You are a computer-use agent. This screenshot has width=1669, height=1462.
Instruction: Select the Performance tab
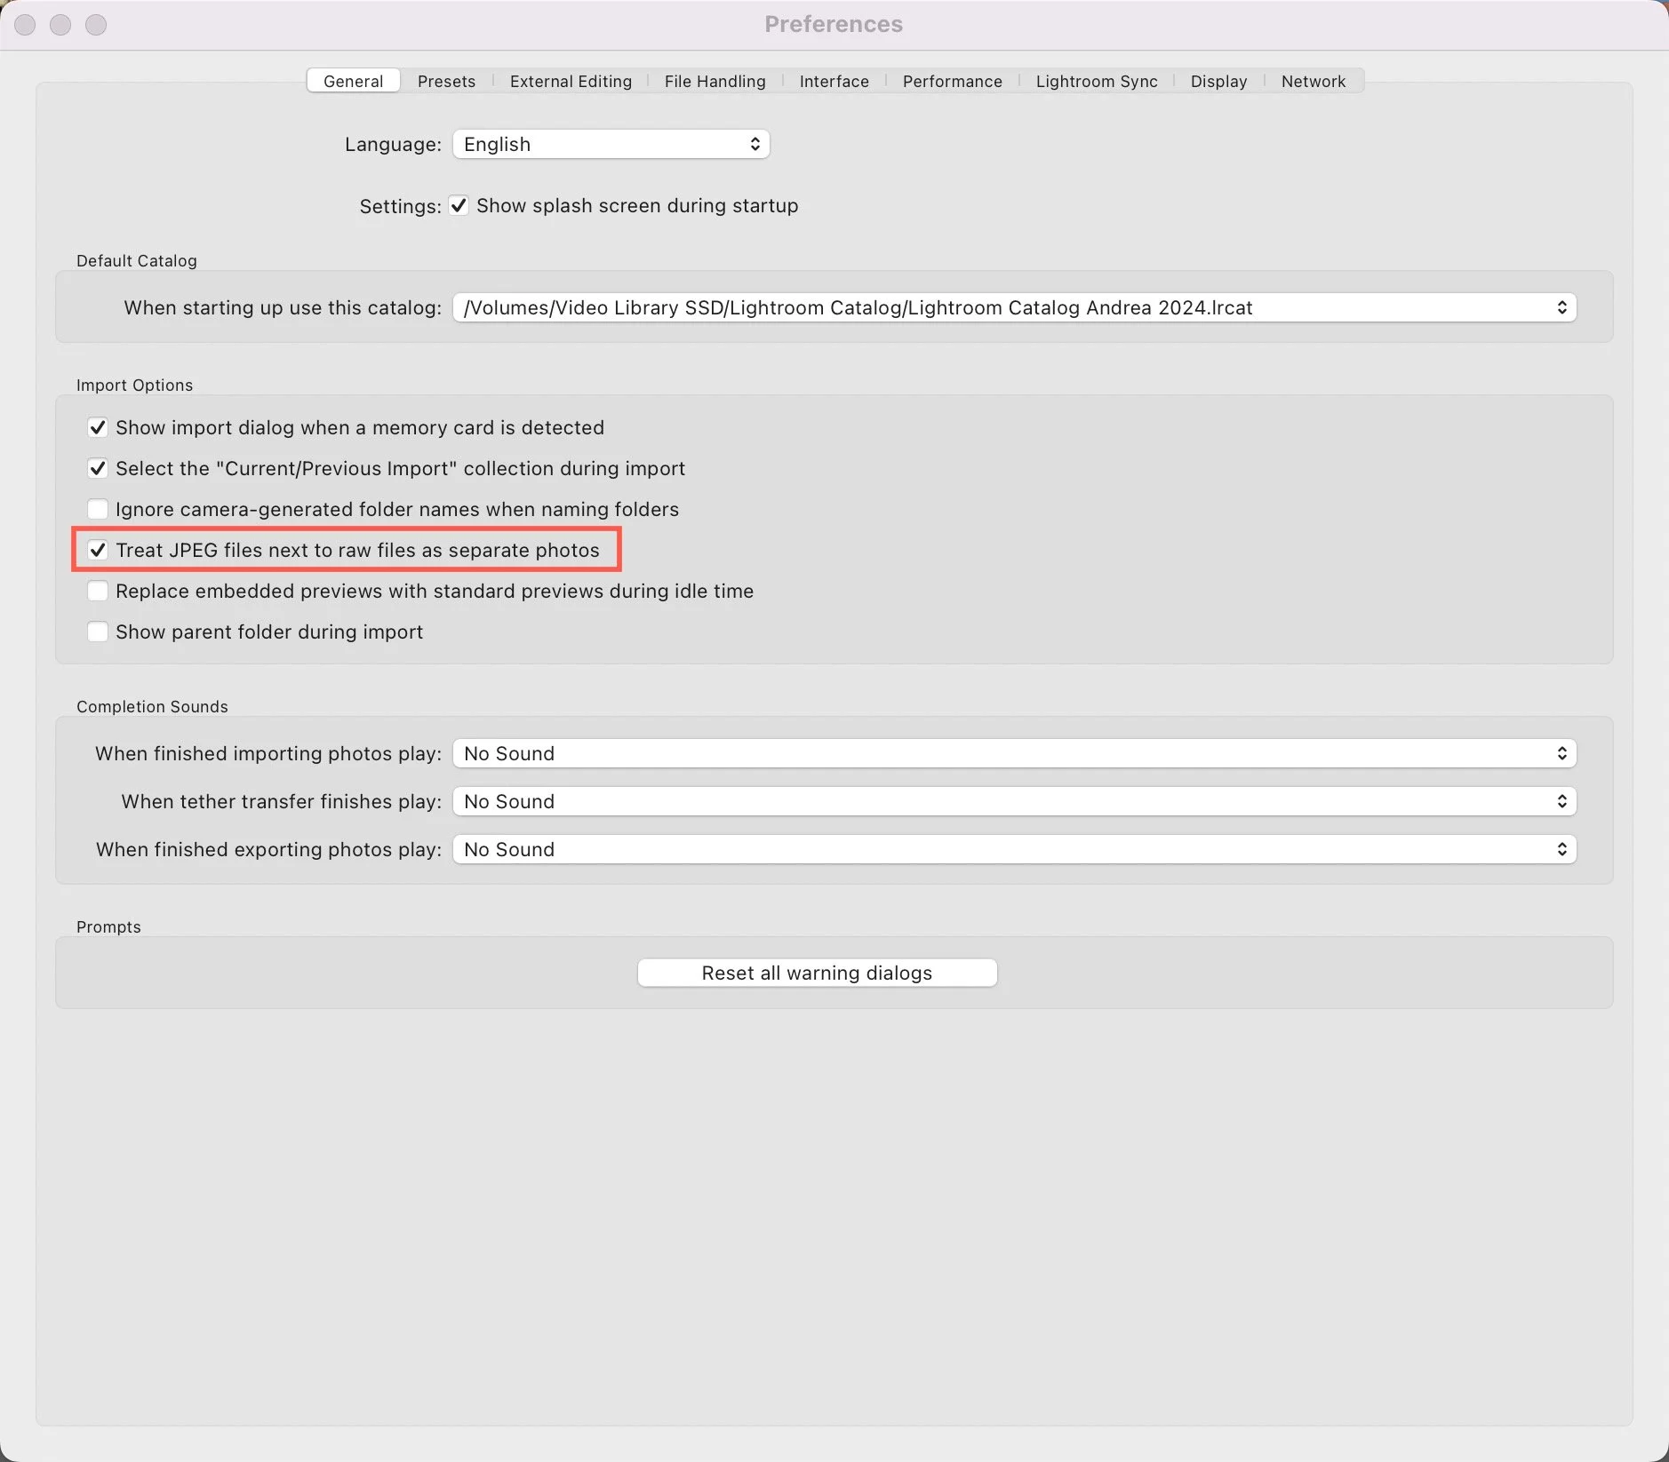(x=952, y=81)
